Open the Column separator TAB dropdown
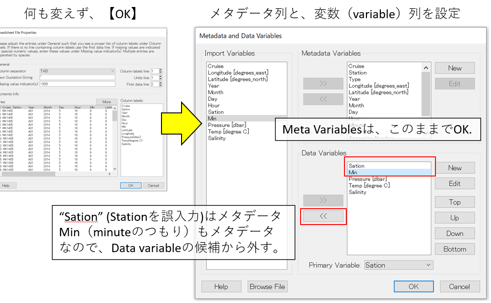491x303 pixels. (77, 71)
